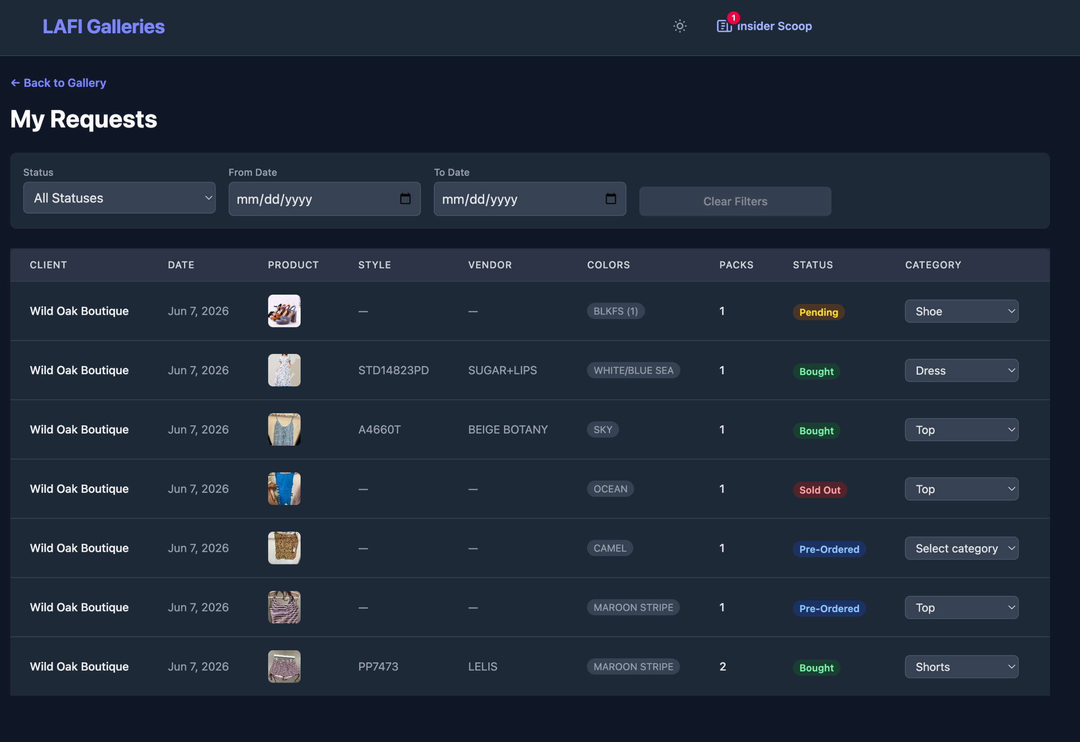Click the vendor LELIS

click(483, 667)
